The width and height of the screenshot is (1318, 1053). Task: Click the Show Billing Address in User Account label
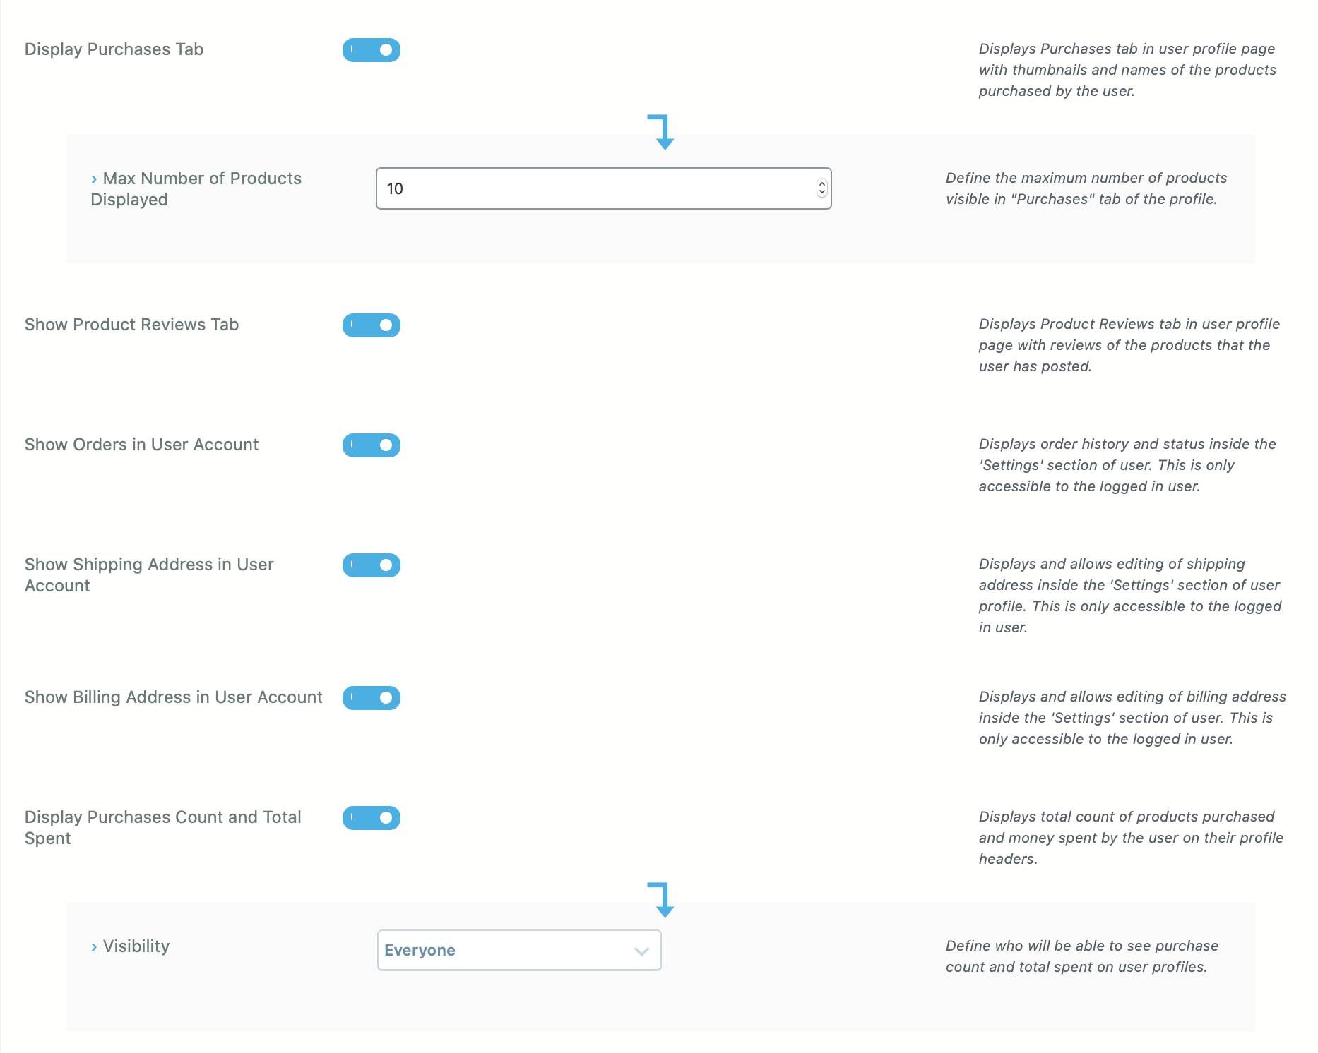coord(173,697)
